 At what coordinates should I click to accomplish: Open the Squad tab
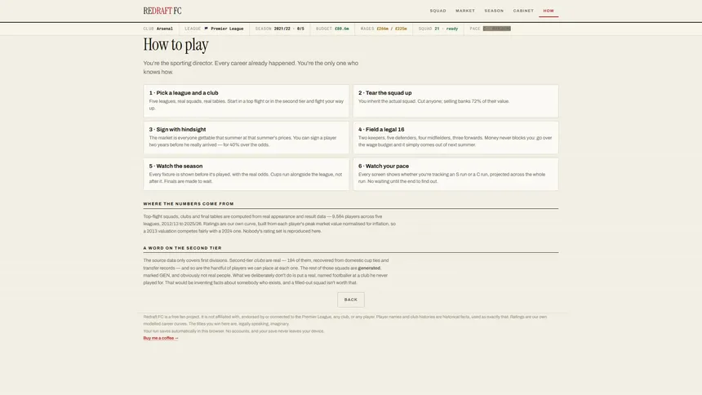pyautogui.click(x=438, y=11)
